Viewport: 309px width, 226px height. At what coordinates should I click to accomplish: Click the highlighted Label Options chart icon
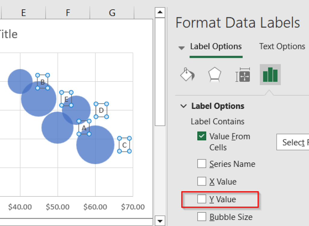[270, 75]
